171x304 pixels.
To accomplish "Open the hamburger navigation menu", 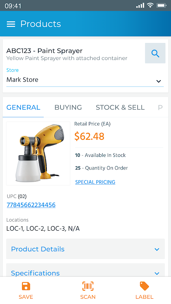I will coord(11,24).
